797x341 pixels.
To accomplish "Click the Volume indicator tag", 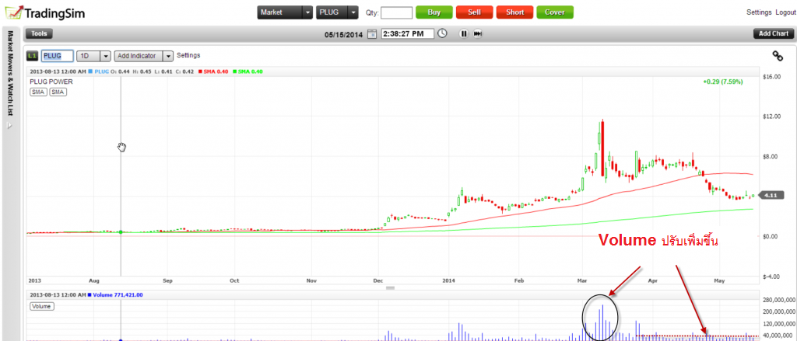I will pyautogui.click(x=42, y=307).
